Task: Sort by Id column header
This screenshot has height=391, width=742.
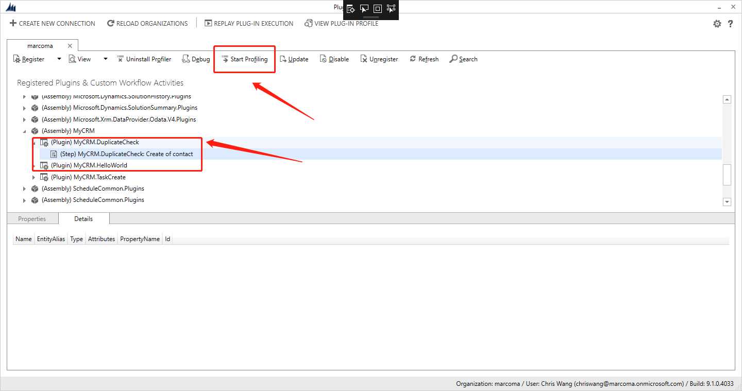Action: [x=167, y=239]
